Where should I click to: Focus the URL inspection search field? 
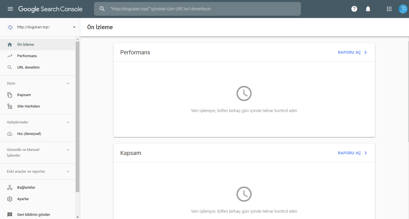[x=197, y=9]
